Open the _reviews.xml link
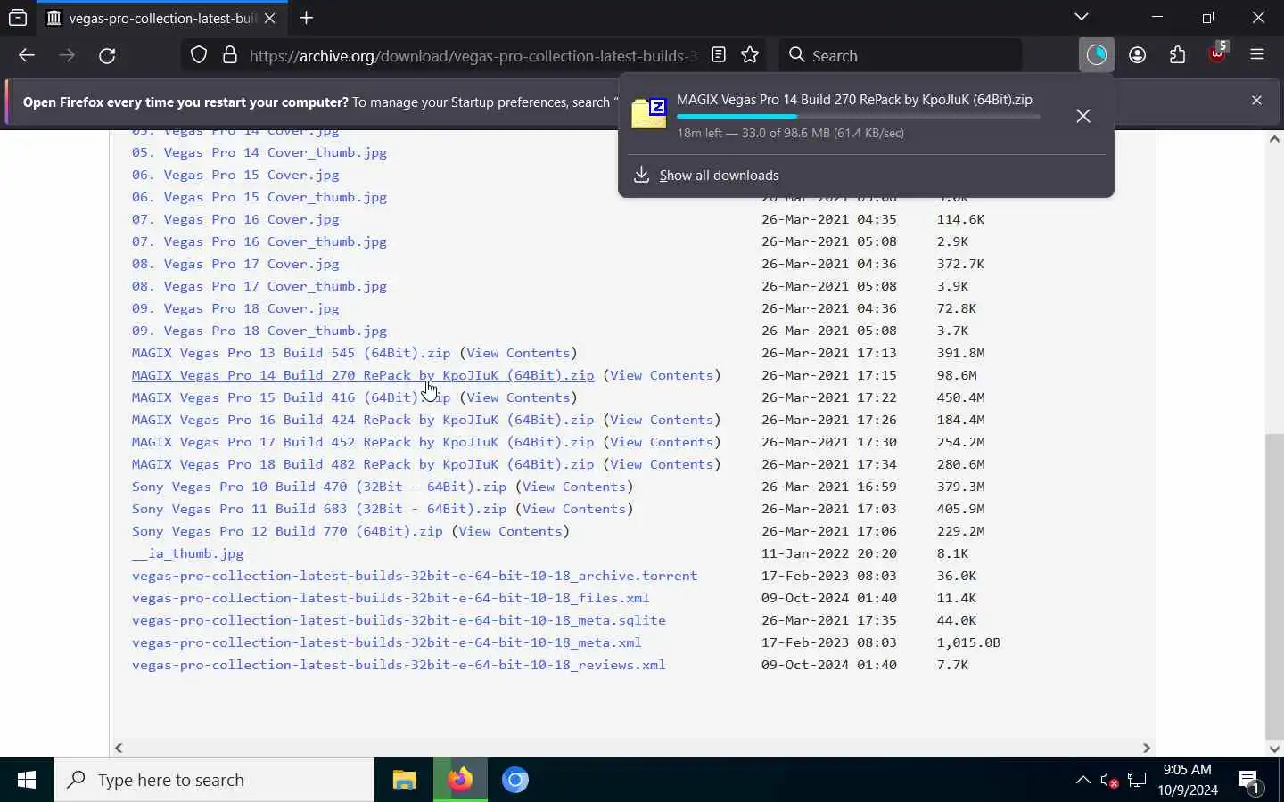This screenshot has height=802, width=1284. point(399,665)
